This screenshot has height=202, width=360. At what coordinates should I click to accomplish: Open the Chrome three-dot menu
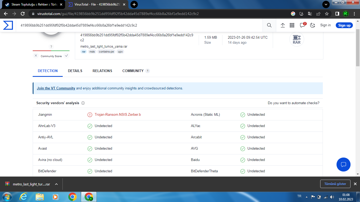click(x=354, y=14)
